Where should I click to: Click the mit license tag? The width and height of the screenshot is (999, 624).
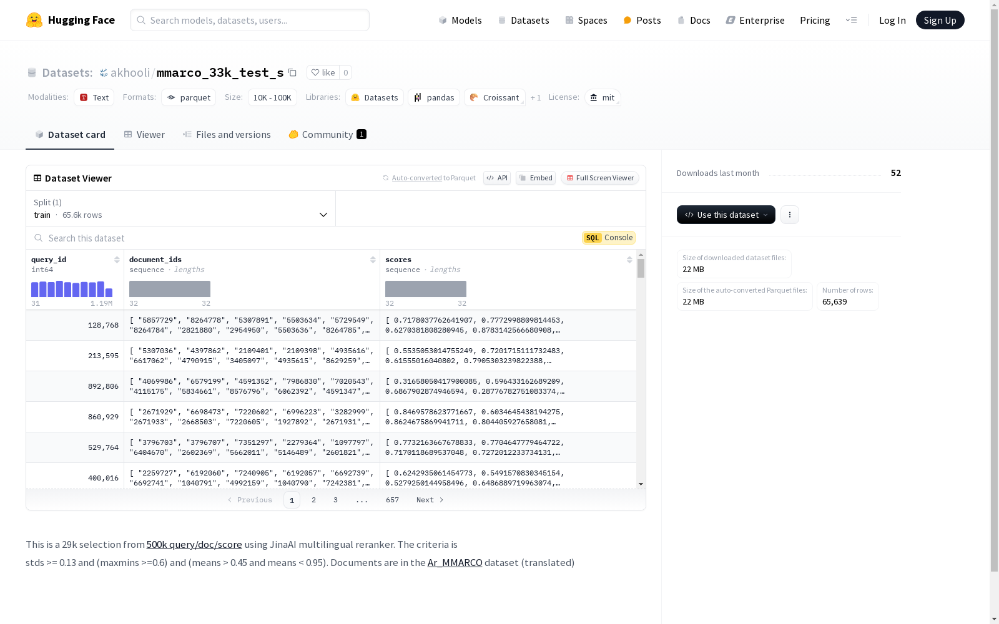click(603, 97)
